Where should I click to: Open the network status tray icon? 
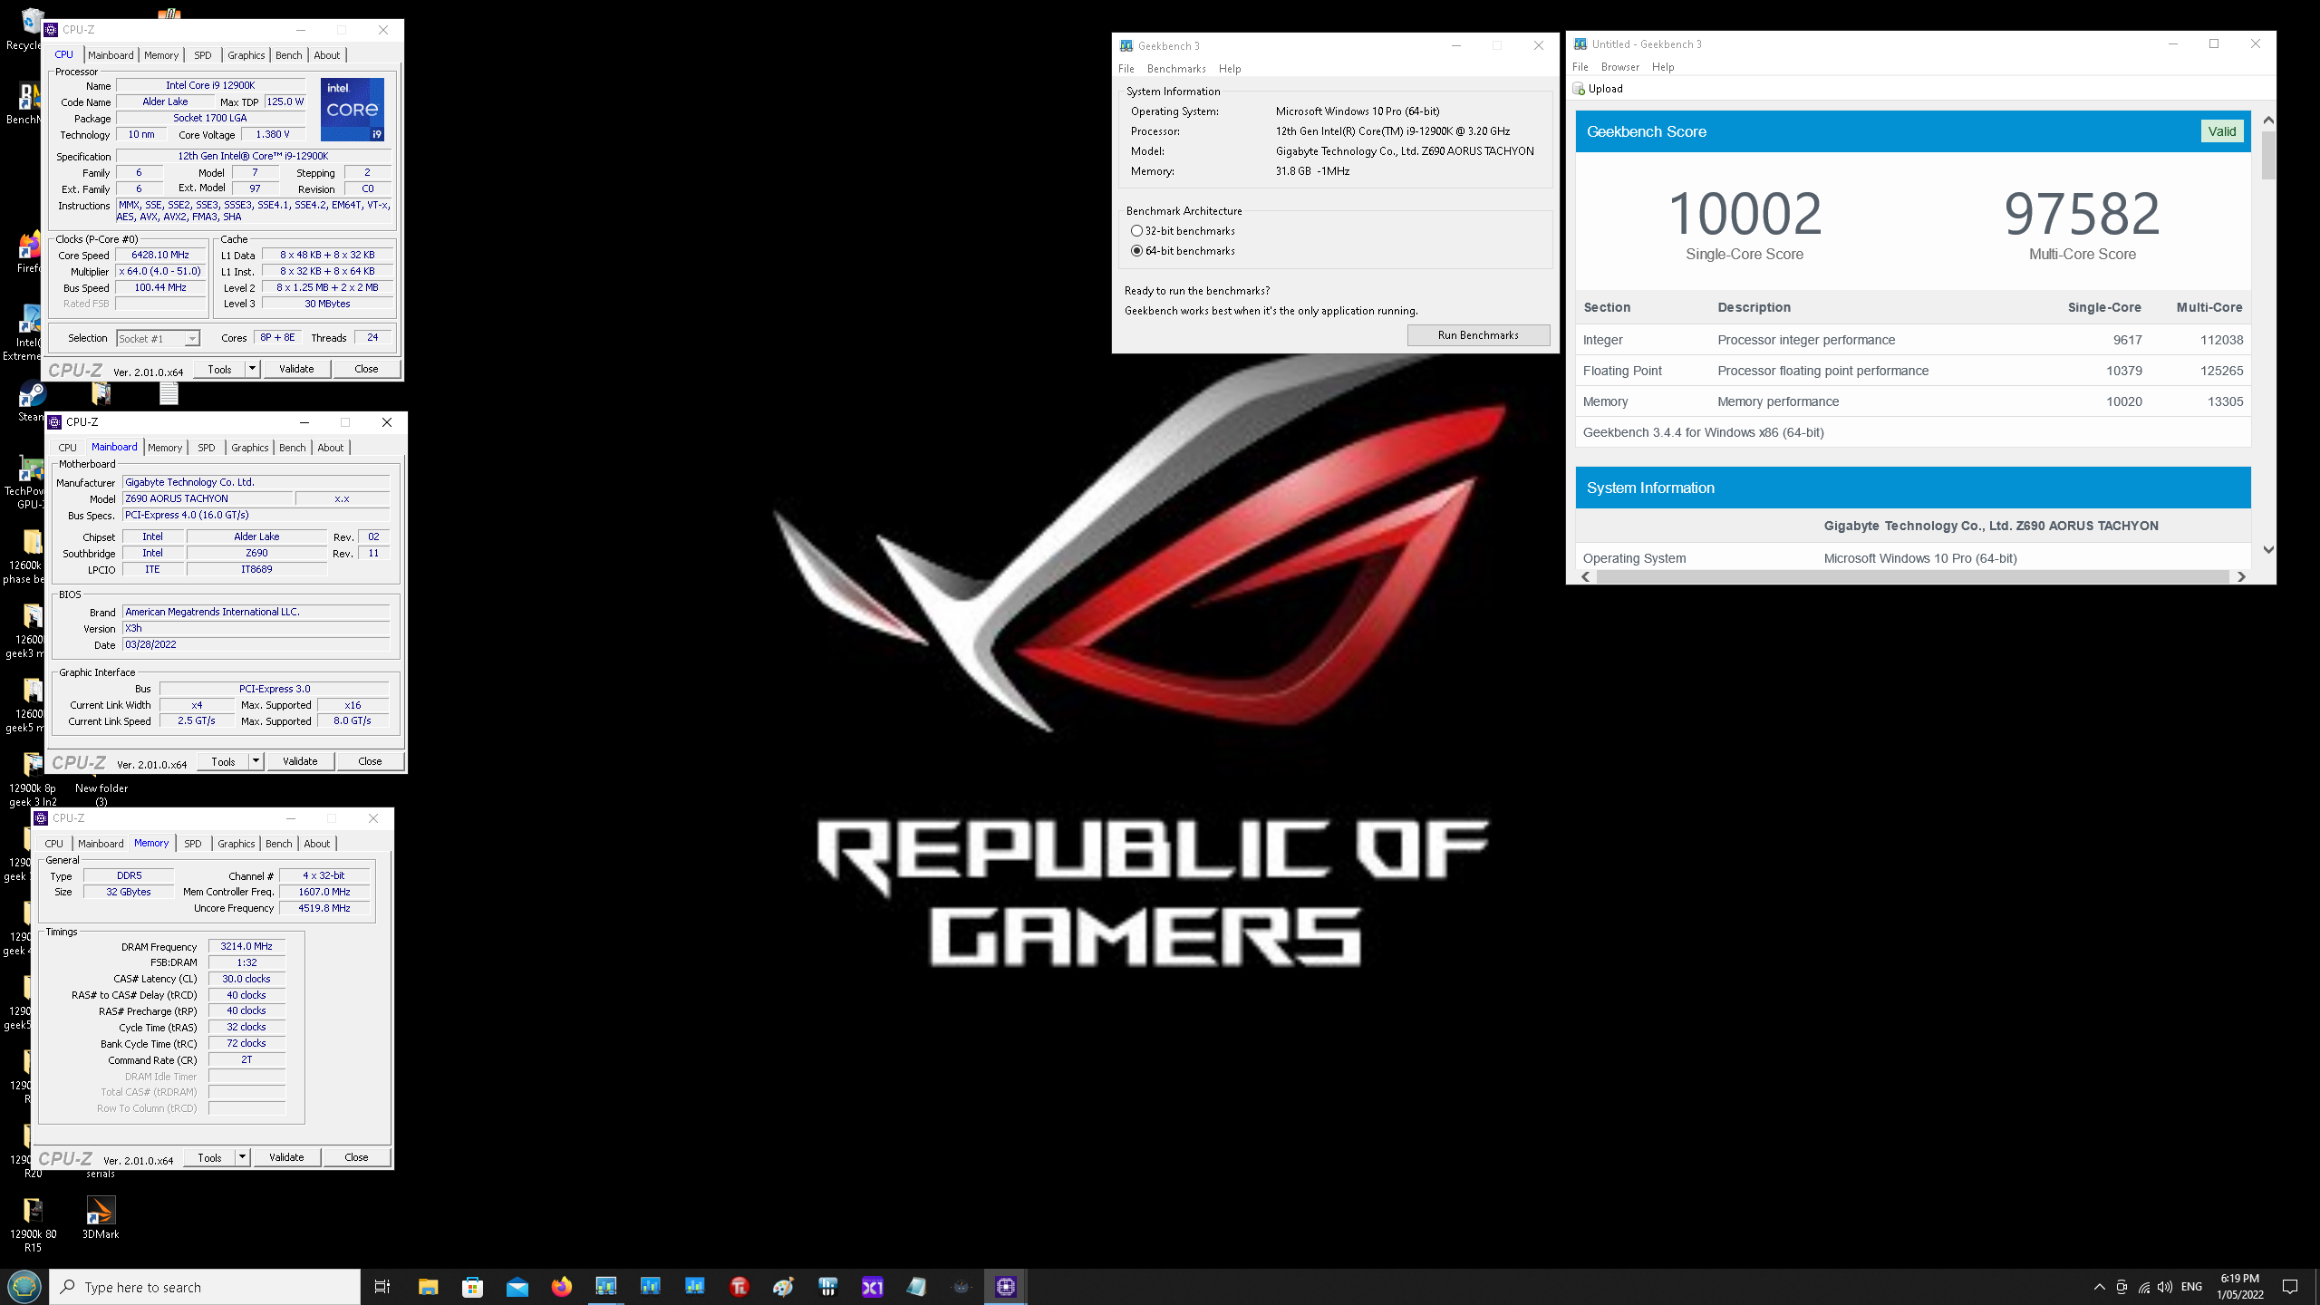pyautogui.click(x=2143, y=1287)
